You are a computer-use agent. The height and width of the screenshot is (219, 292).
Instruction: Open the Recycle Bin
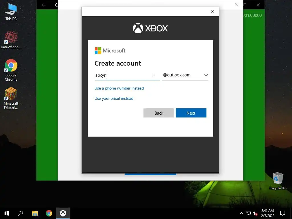point(278,181)
